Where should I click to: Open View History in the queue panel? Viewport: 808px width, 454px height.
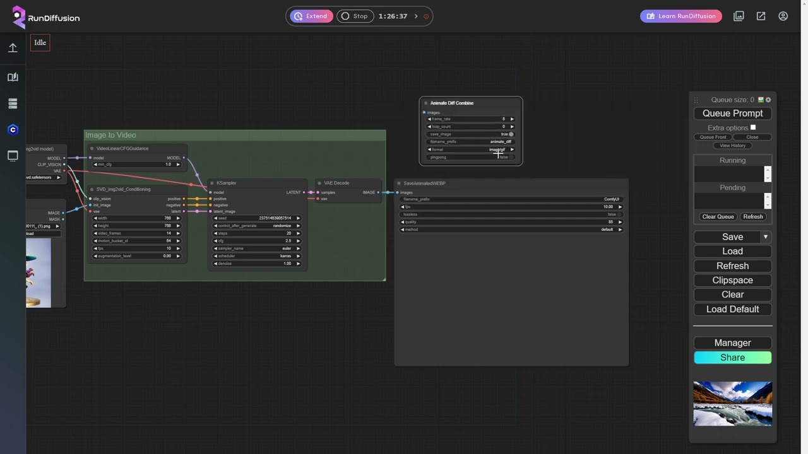pos(732,145)
